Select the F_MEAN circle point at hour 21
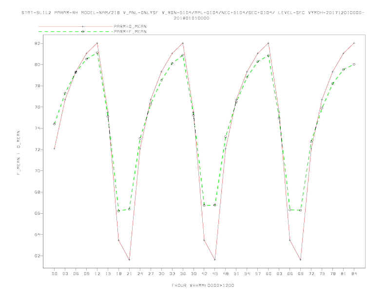Viewport: 386px width, 298px height. tap(129, 209)
